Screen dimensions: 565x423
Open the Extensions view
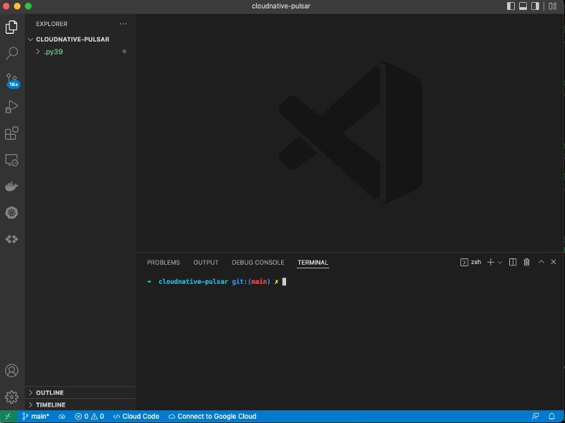(11, 133)
